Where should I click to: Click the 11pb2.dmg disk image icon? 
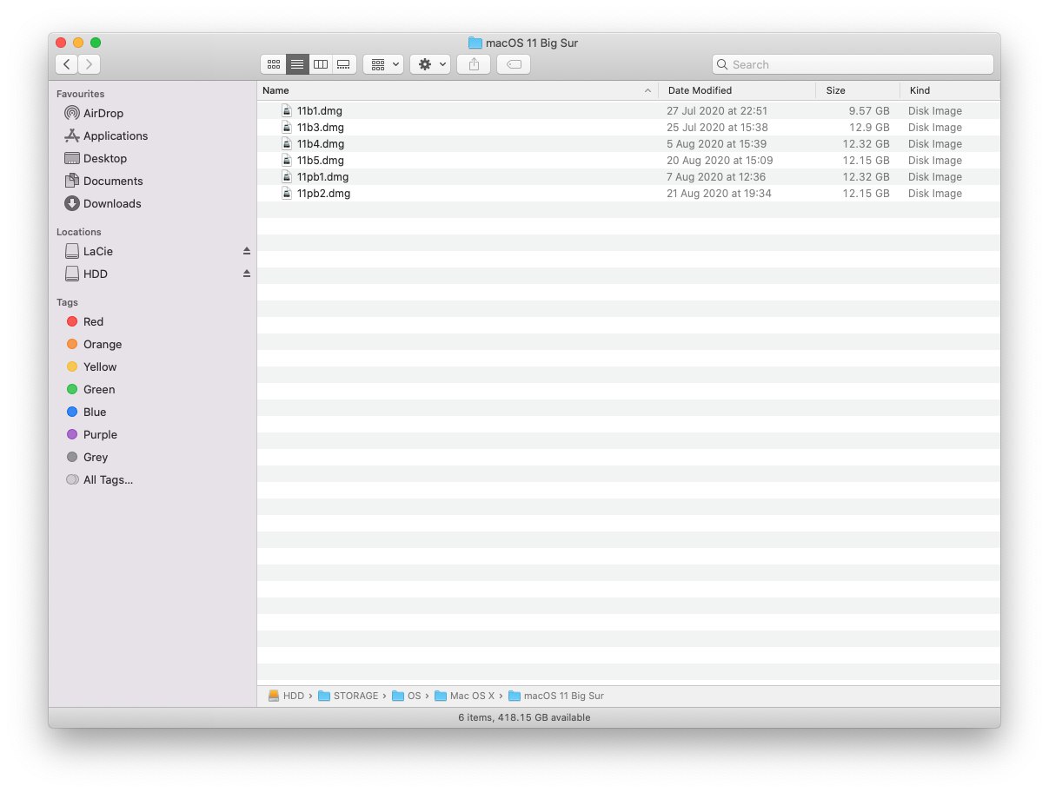pos(287,193)
